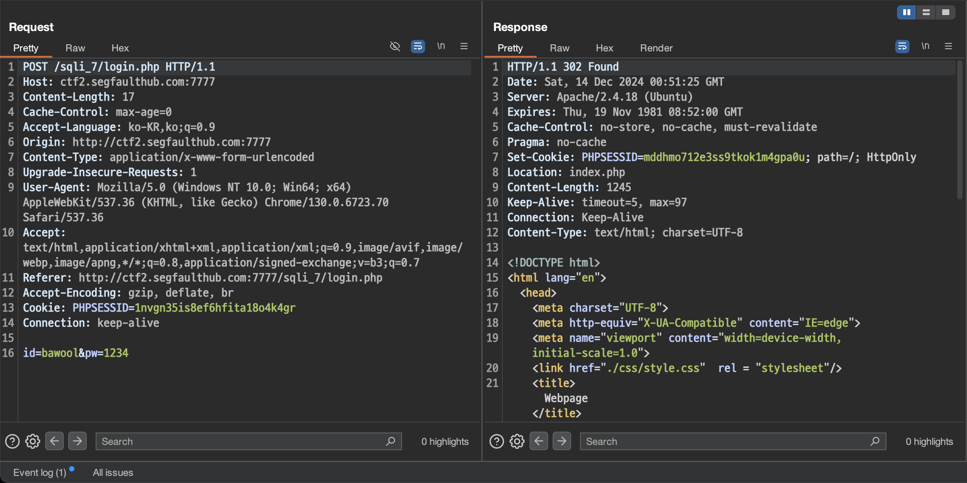Select side-by-side layout view icon
The image size is (967, 483).
[906, 12]
